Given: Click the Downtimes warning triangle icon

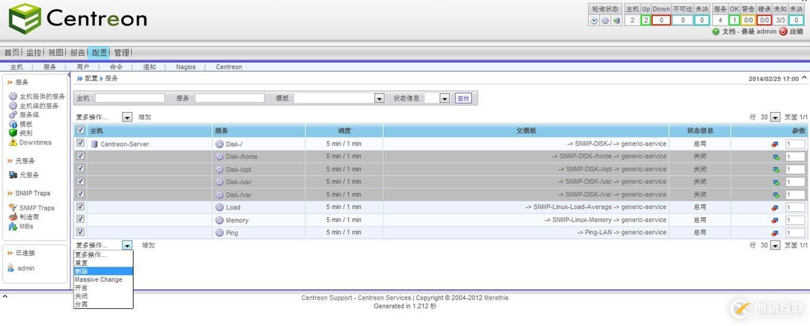Looking at the screenshot, I should tap(13, 143).
